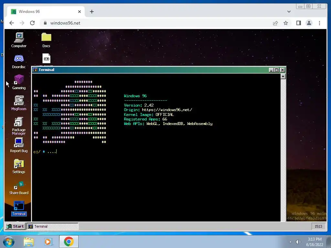Click the Windows 96 clock showing 15:13

click(318, 226)
